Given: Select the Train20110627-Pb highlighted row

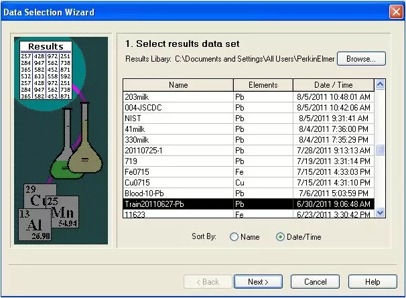Looking at the screenshot, I should click(178, 204).
